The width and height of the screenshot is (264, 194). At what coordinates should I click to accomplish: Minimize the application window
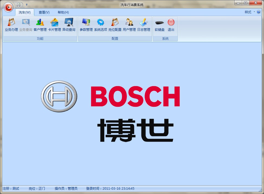[238, 3]
